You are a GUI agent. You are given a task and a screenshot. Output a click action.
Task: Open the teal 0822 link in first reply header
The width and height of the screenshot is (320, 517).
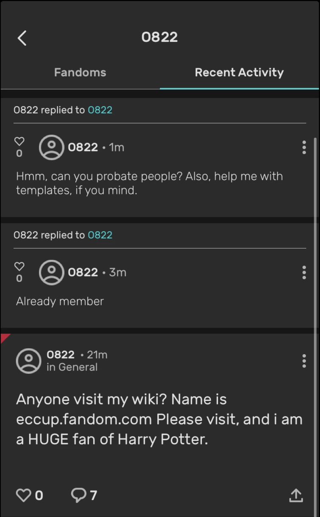coord(100,110)
